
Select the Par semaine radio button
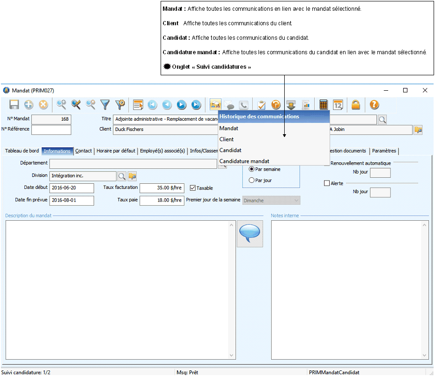(252, 169)
